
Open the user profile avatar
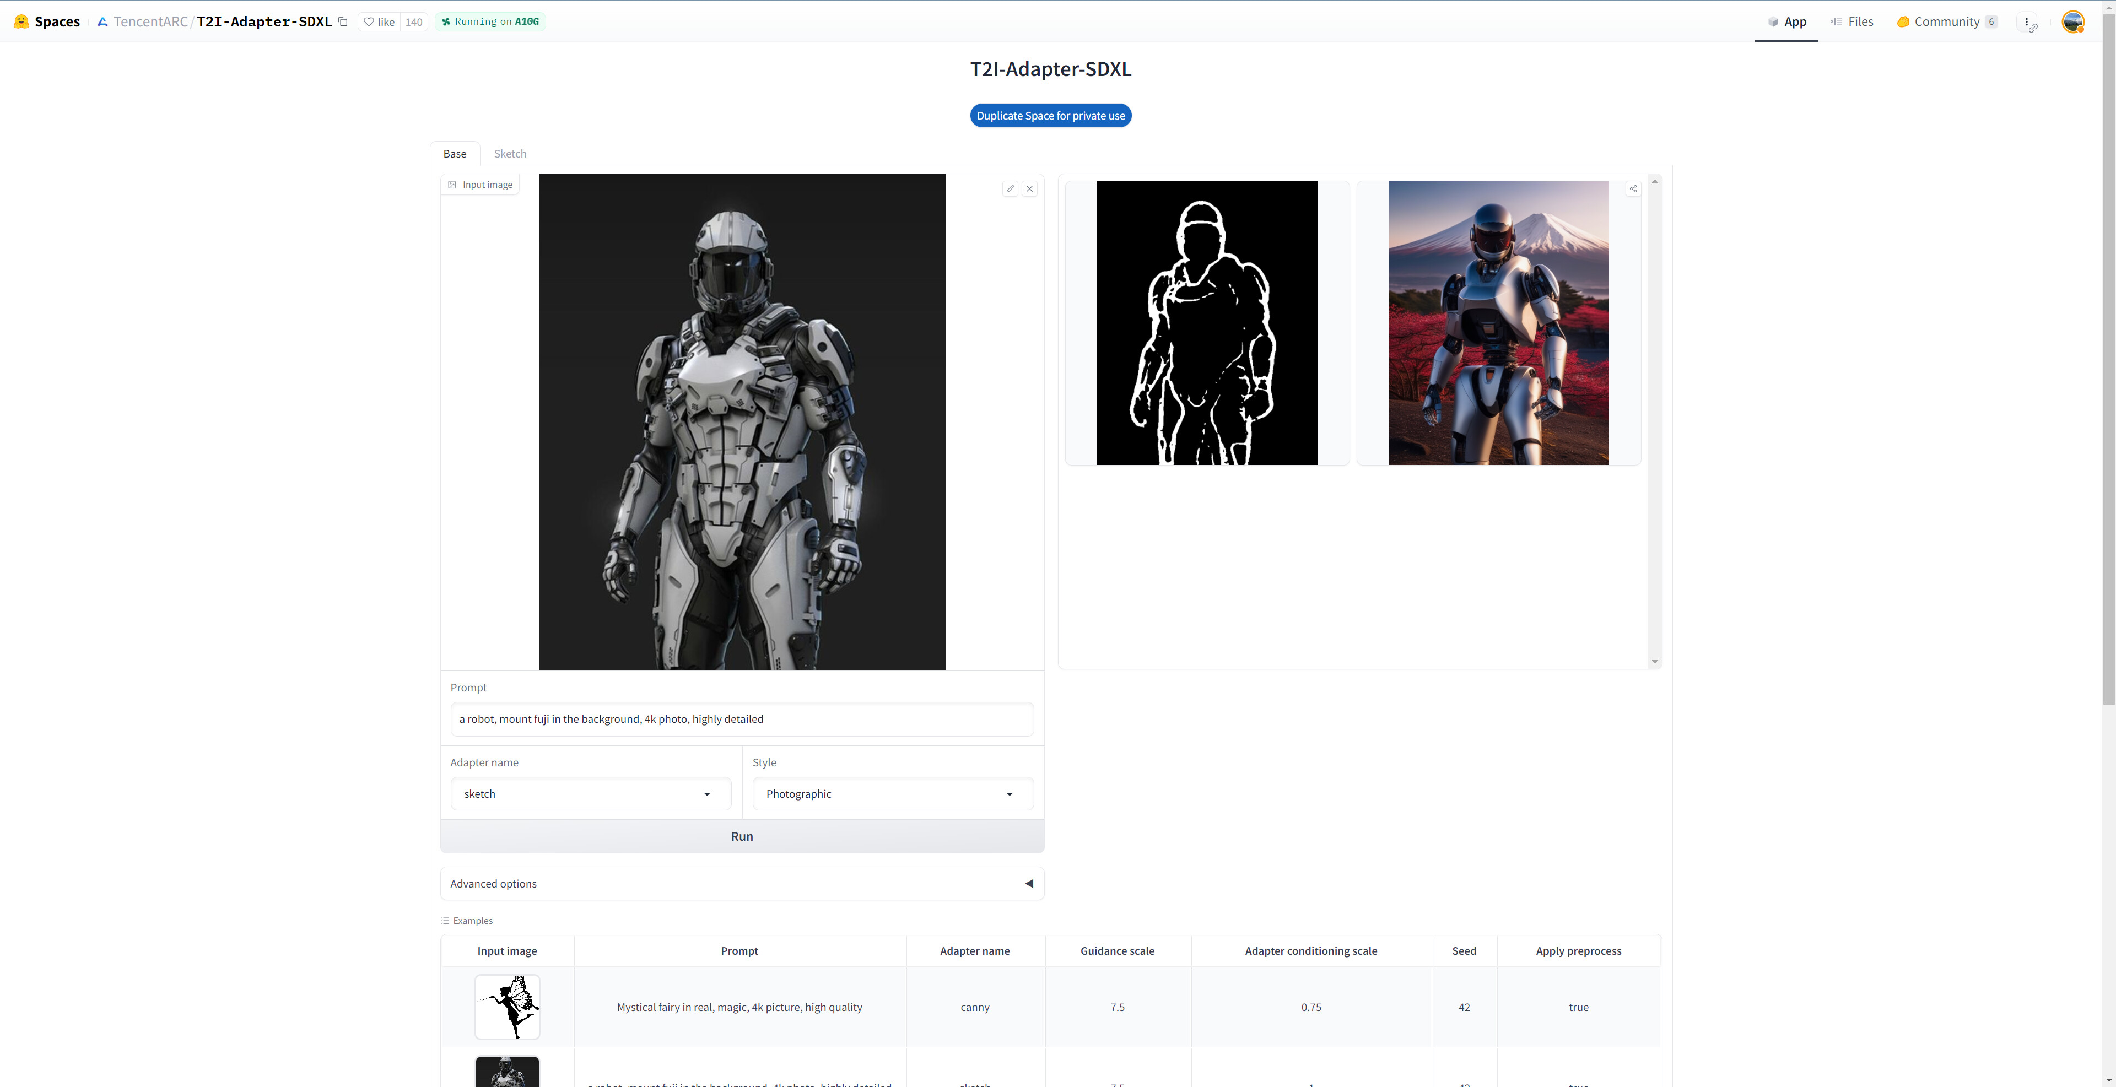click(2072, 22)
